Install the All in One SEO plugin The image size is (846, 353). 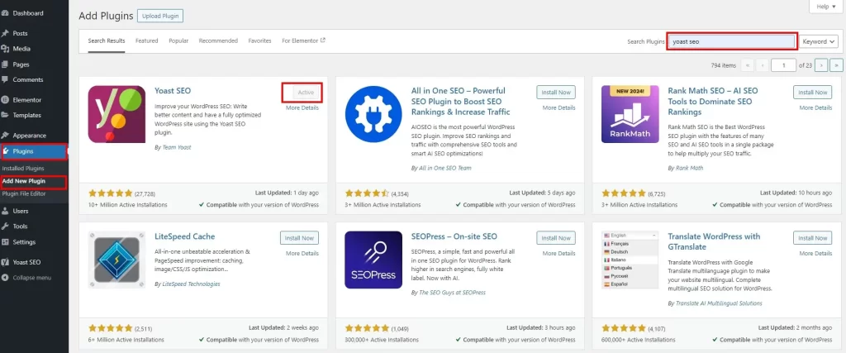(556, 93)
